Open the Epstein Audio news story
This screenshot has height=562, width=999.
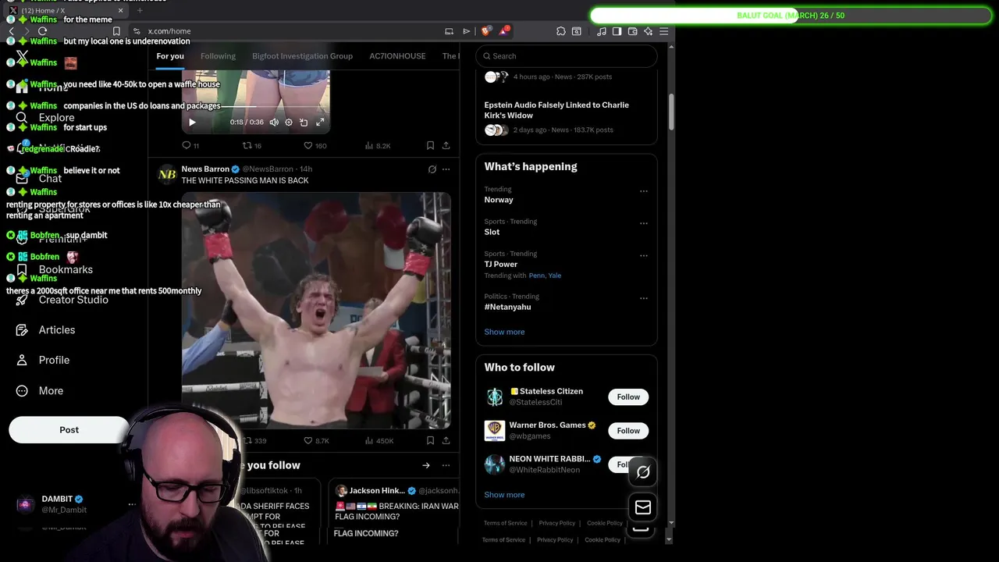(x=556, y=110)
